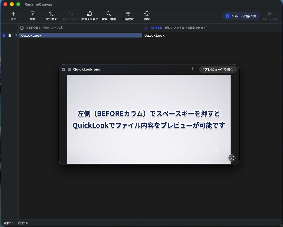283x227 pixels.
Task: Click row number 1
Action: [x=16, y=35]
